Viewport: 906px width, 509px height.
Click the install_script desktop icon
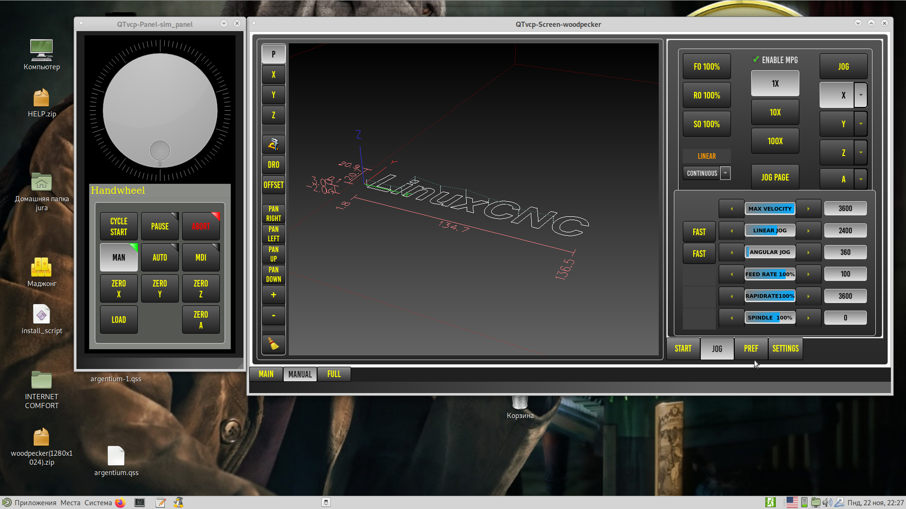tap(42, 320)
